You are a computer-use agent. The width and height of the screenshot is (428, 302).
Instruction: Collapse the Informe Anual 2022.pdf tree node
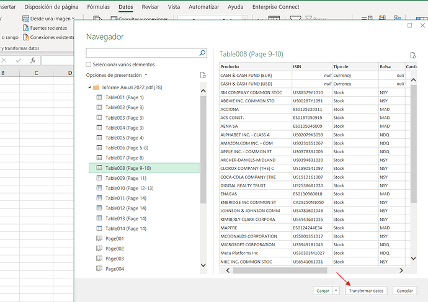click(89, 87)
